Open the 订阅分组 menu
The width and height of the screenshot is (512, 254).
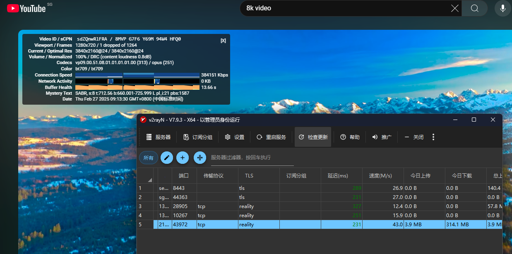click(197, 137)
